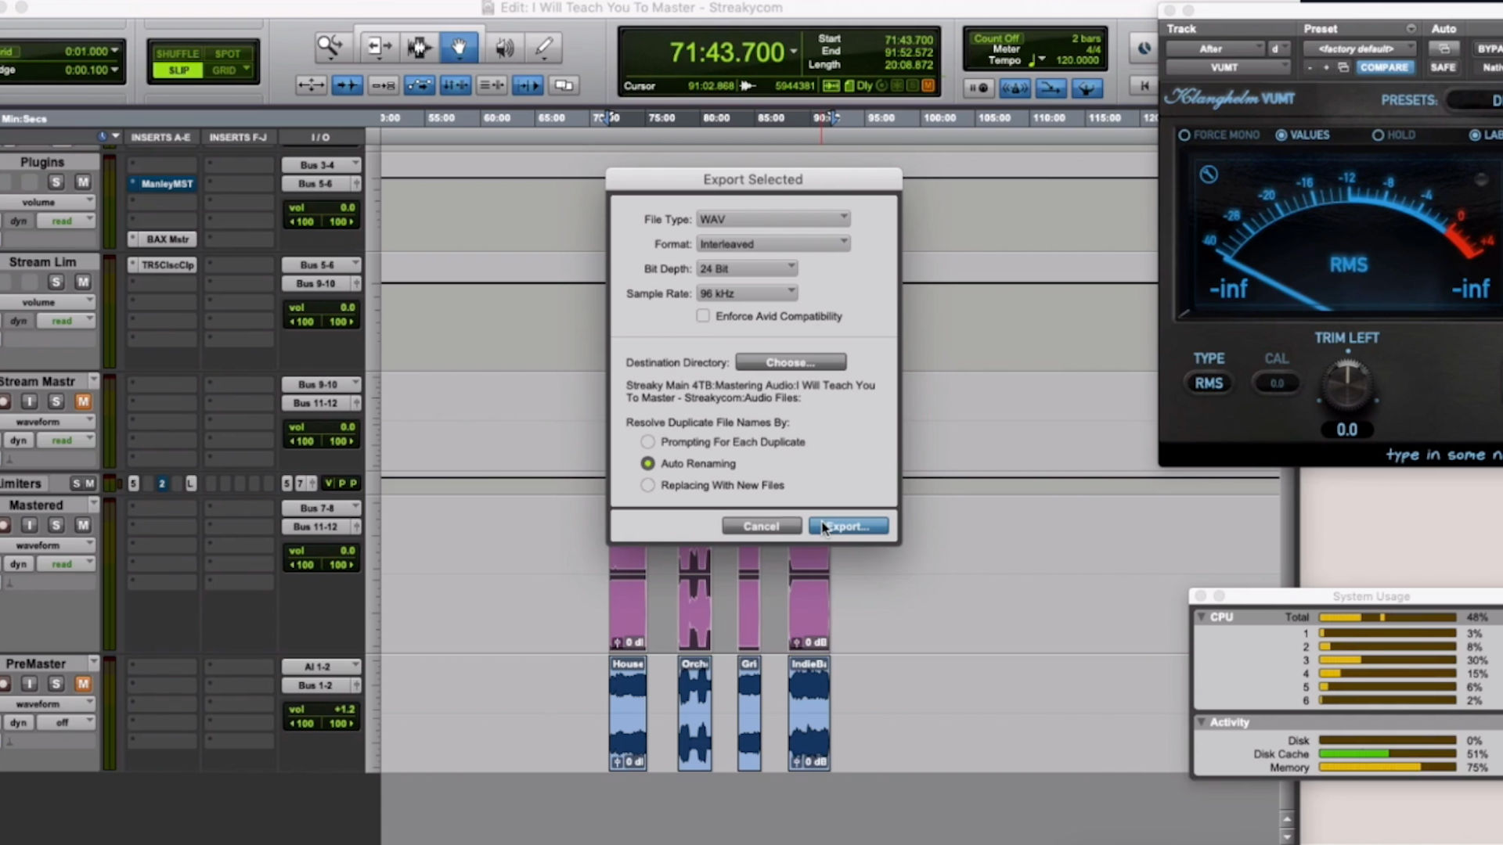
Task: Select the Selector waveform tool
Action: tap(419, 48)
